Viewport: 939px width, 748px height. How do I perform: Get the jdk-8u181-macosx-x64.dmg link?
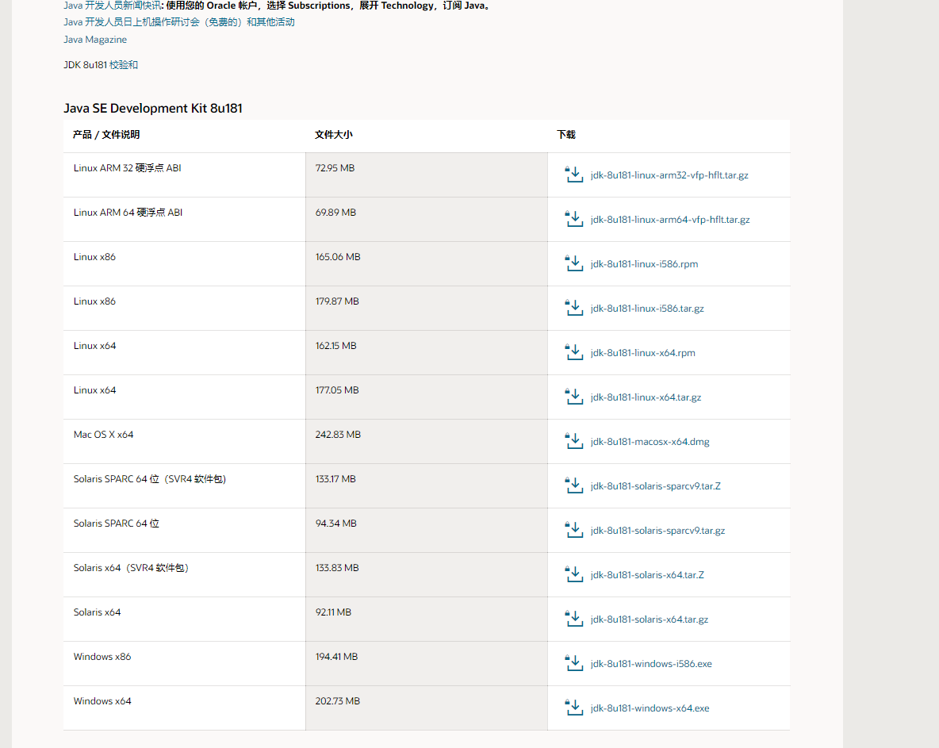(x=650, y=441)
